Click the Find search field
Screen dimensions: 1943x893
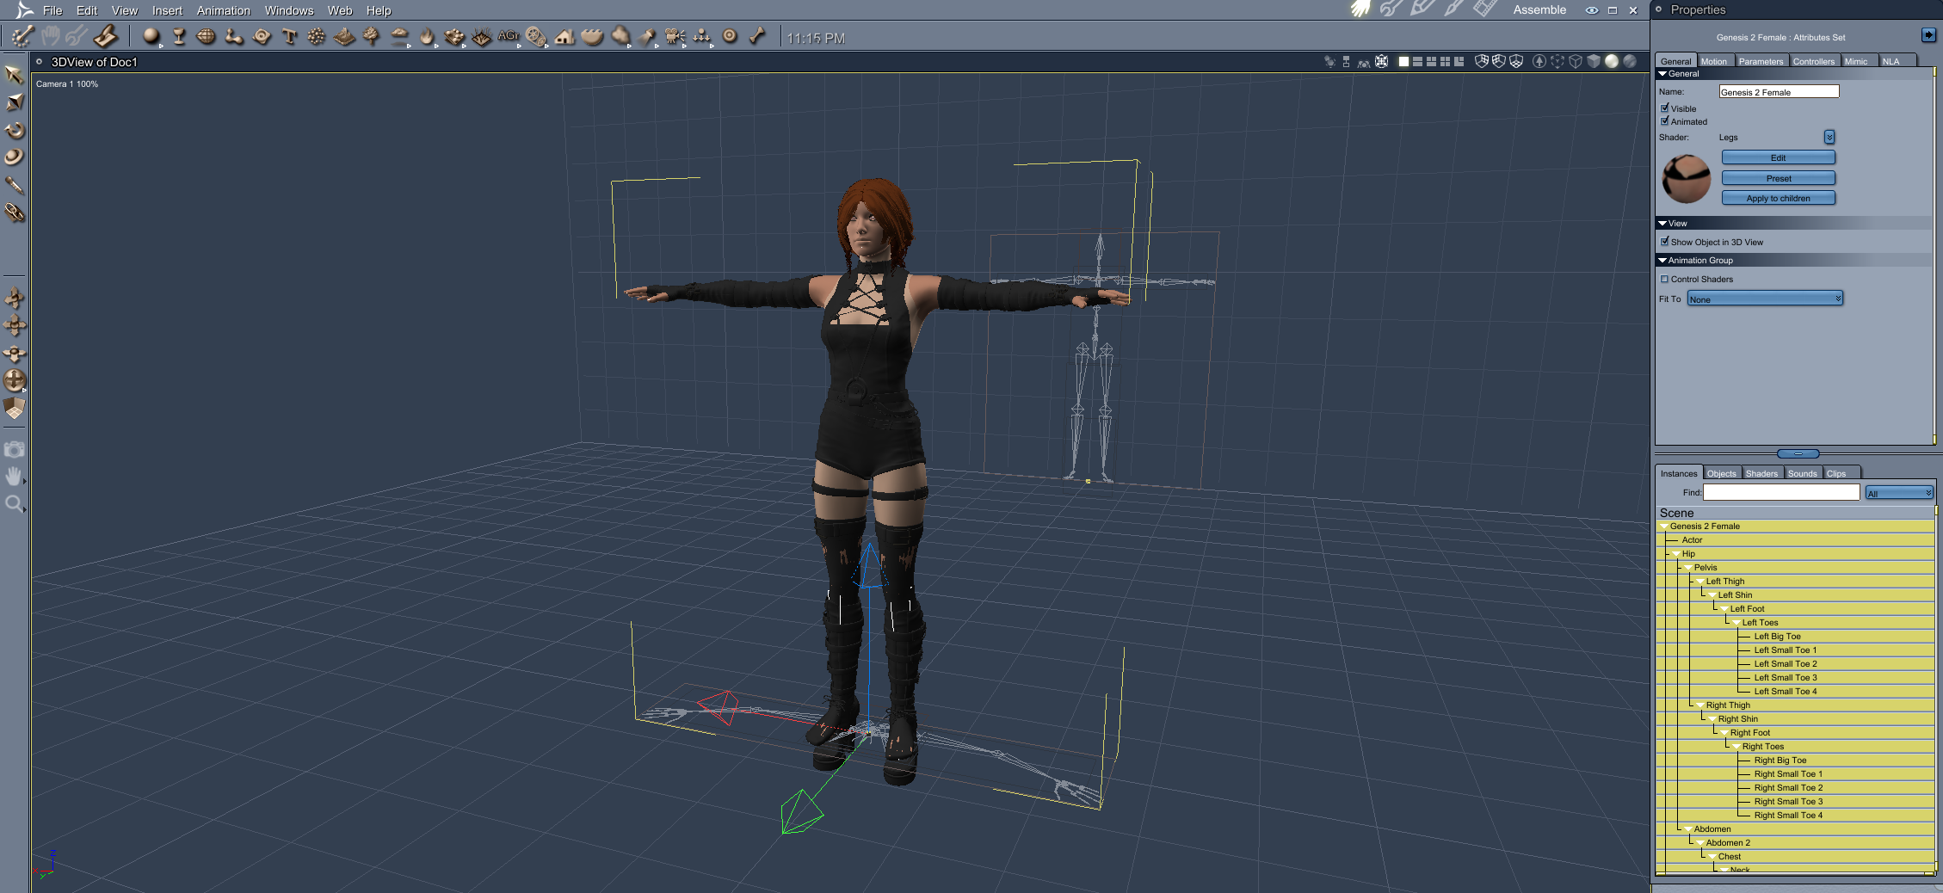pyautogui.click(x=1781, y=492)
